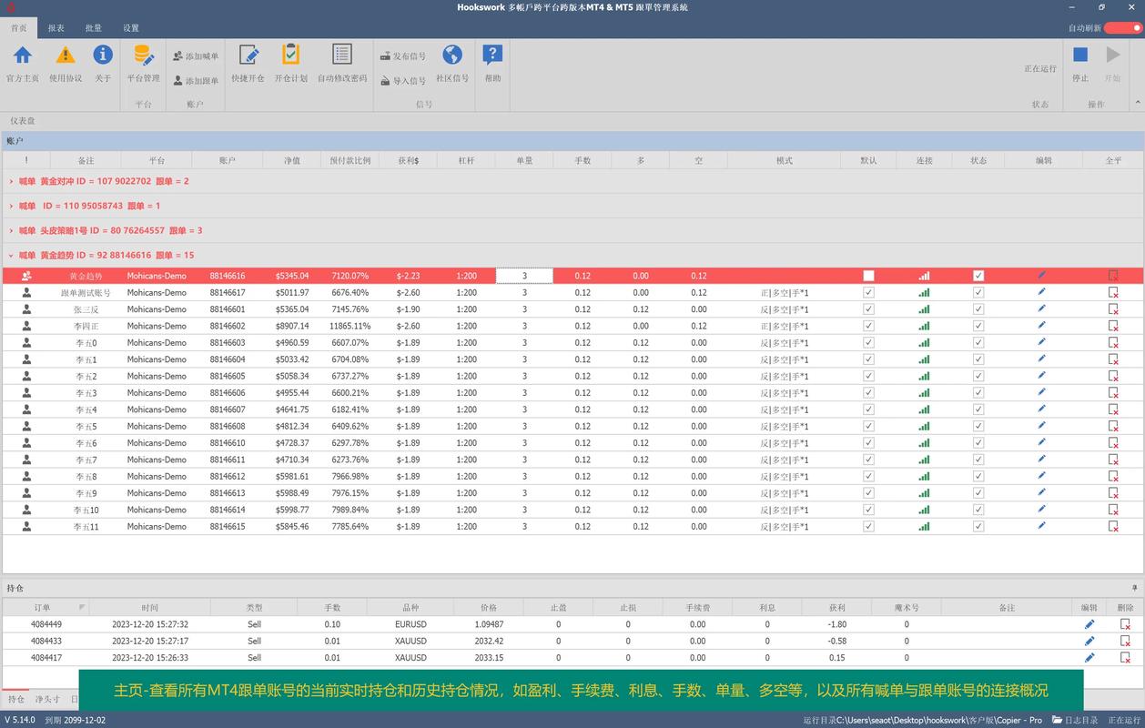This screenshot has width=1145, height=728.
Task: Click close-all icon for 李五8 row
Action: (x=1113, y=476)
